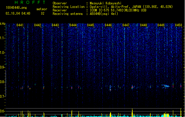This screenshot has width=185, height=117.
Task: Click the Receiving antenna label
Action: point(68,14)
